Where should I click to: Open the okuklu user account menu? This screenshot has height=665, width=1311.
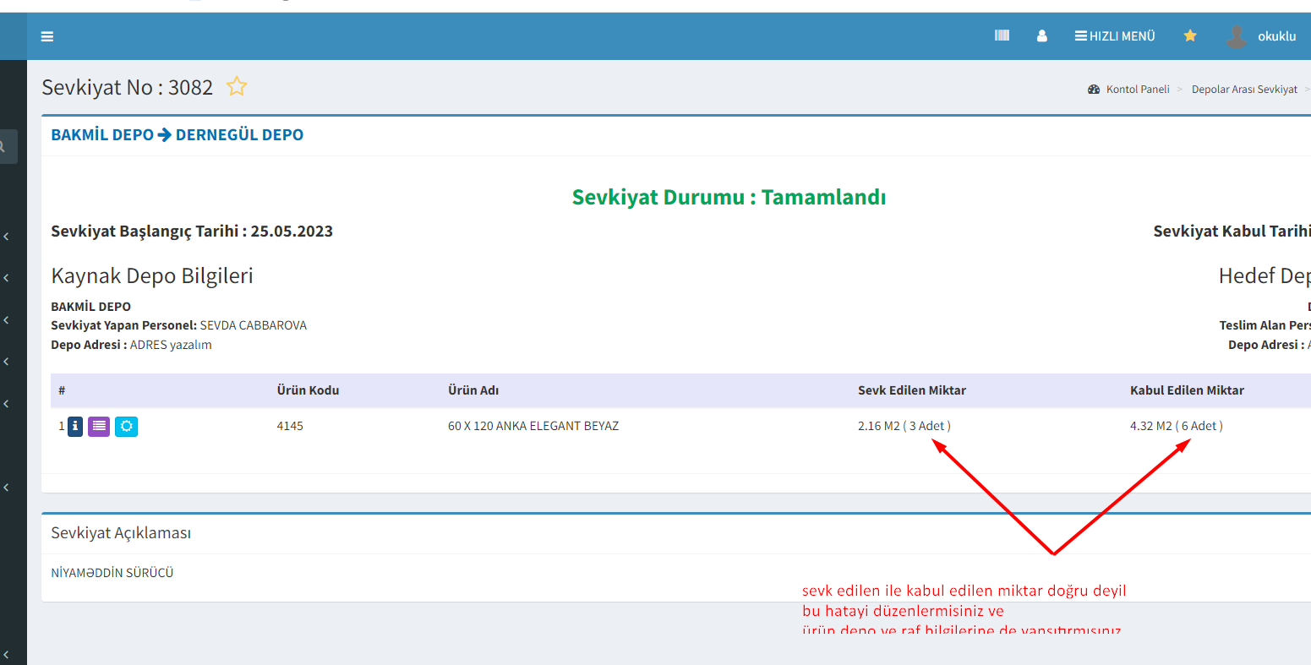1261,36
